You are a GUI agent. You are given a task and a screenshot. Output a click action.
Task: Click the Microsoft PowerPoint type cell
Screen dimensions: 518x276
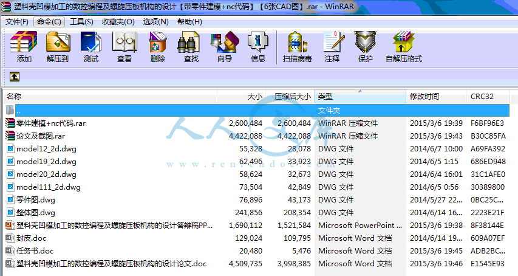click(x=360, y=226)
